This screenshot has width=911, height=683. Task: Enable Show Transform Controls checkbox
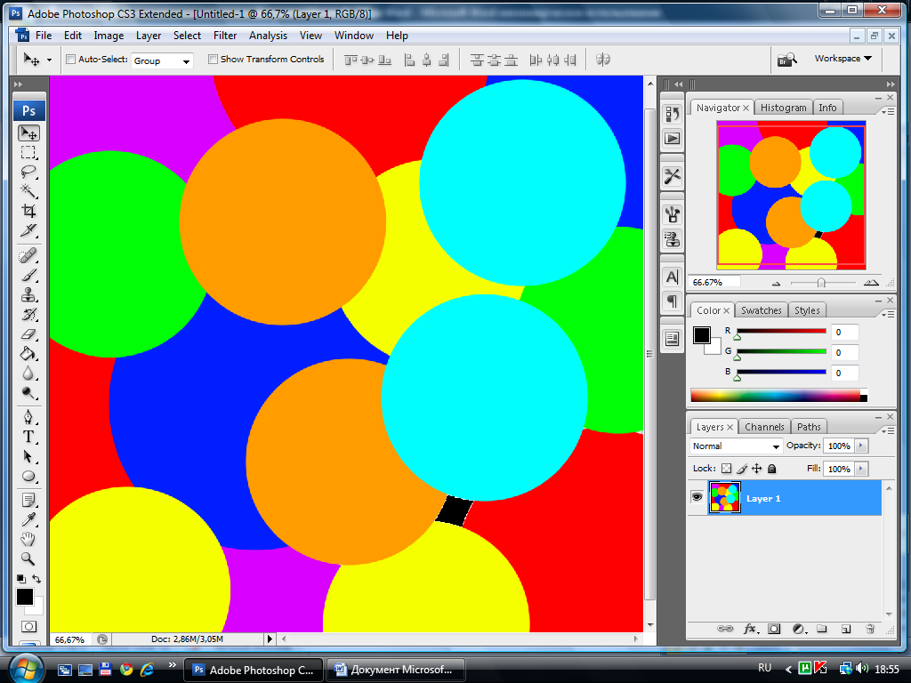coord(214,60)
